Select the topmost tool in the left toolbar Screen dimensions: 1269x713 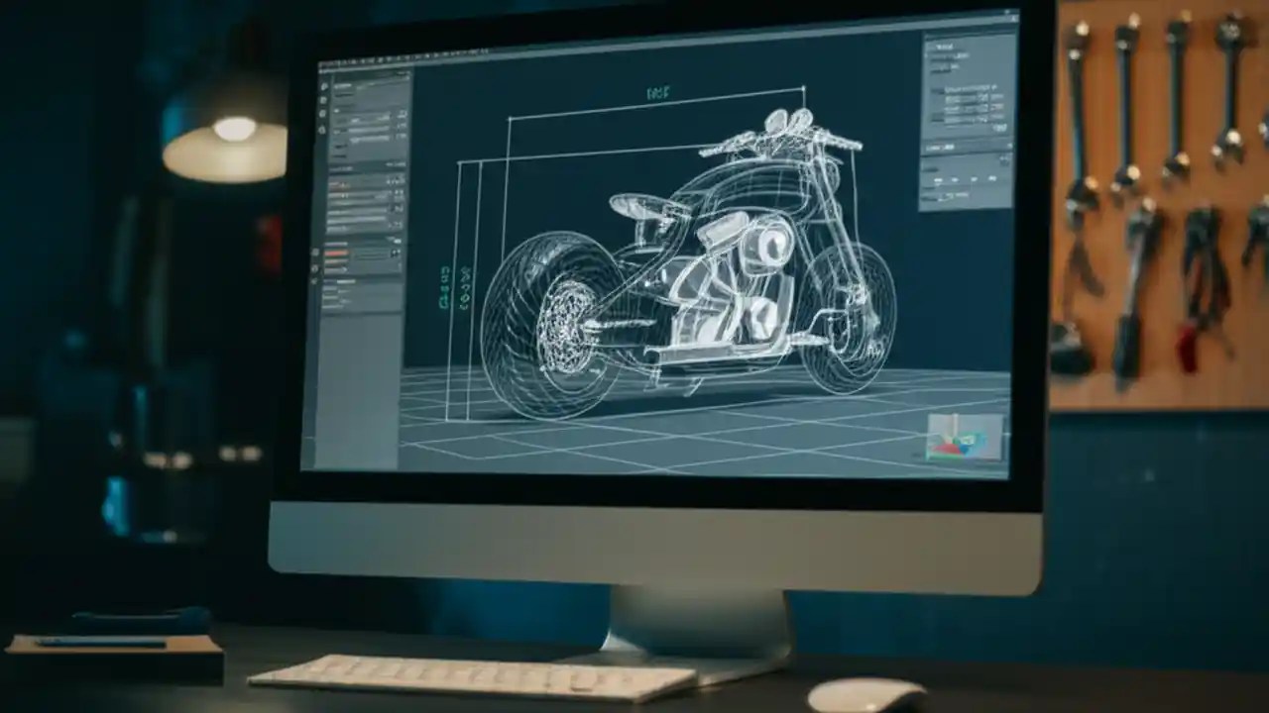pos(321,85)
